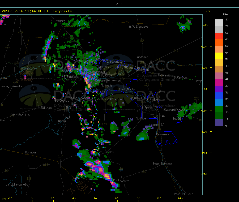Viewport: 239px width, 202px height.
Task: Click the 2026/02/16 11:44:00 UTC Composite timestamp
Action: tap(37, 11)
